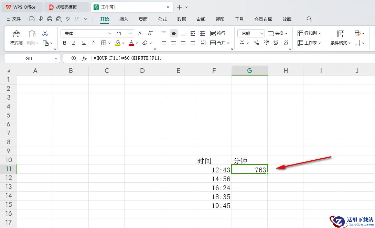Select middle vertical align icon
Screen dimensions: 375x228
coord(174,33)
